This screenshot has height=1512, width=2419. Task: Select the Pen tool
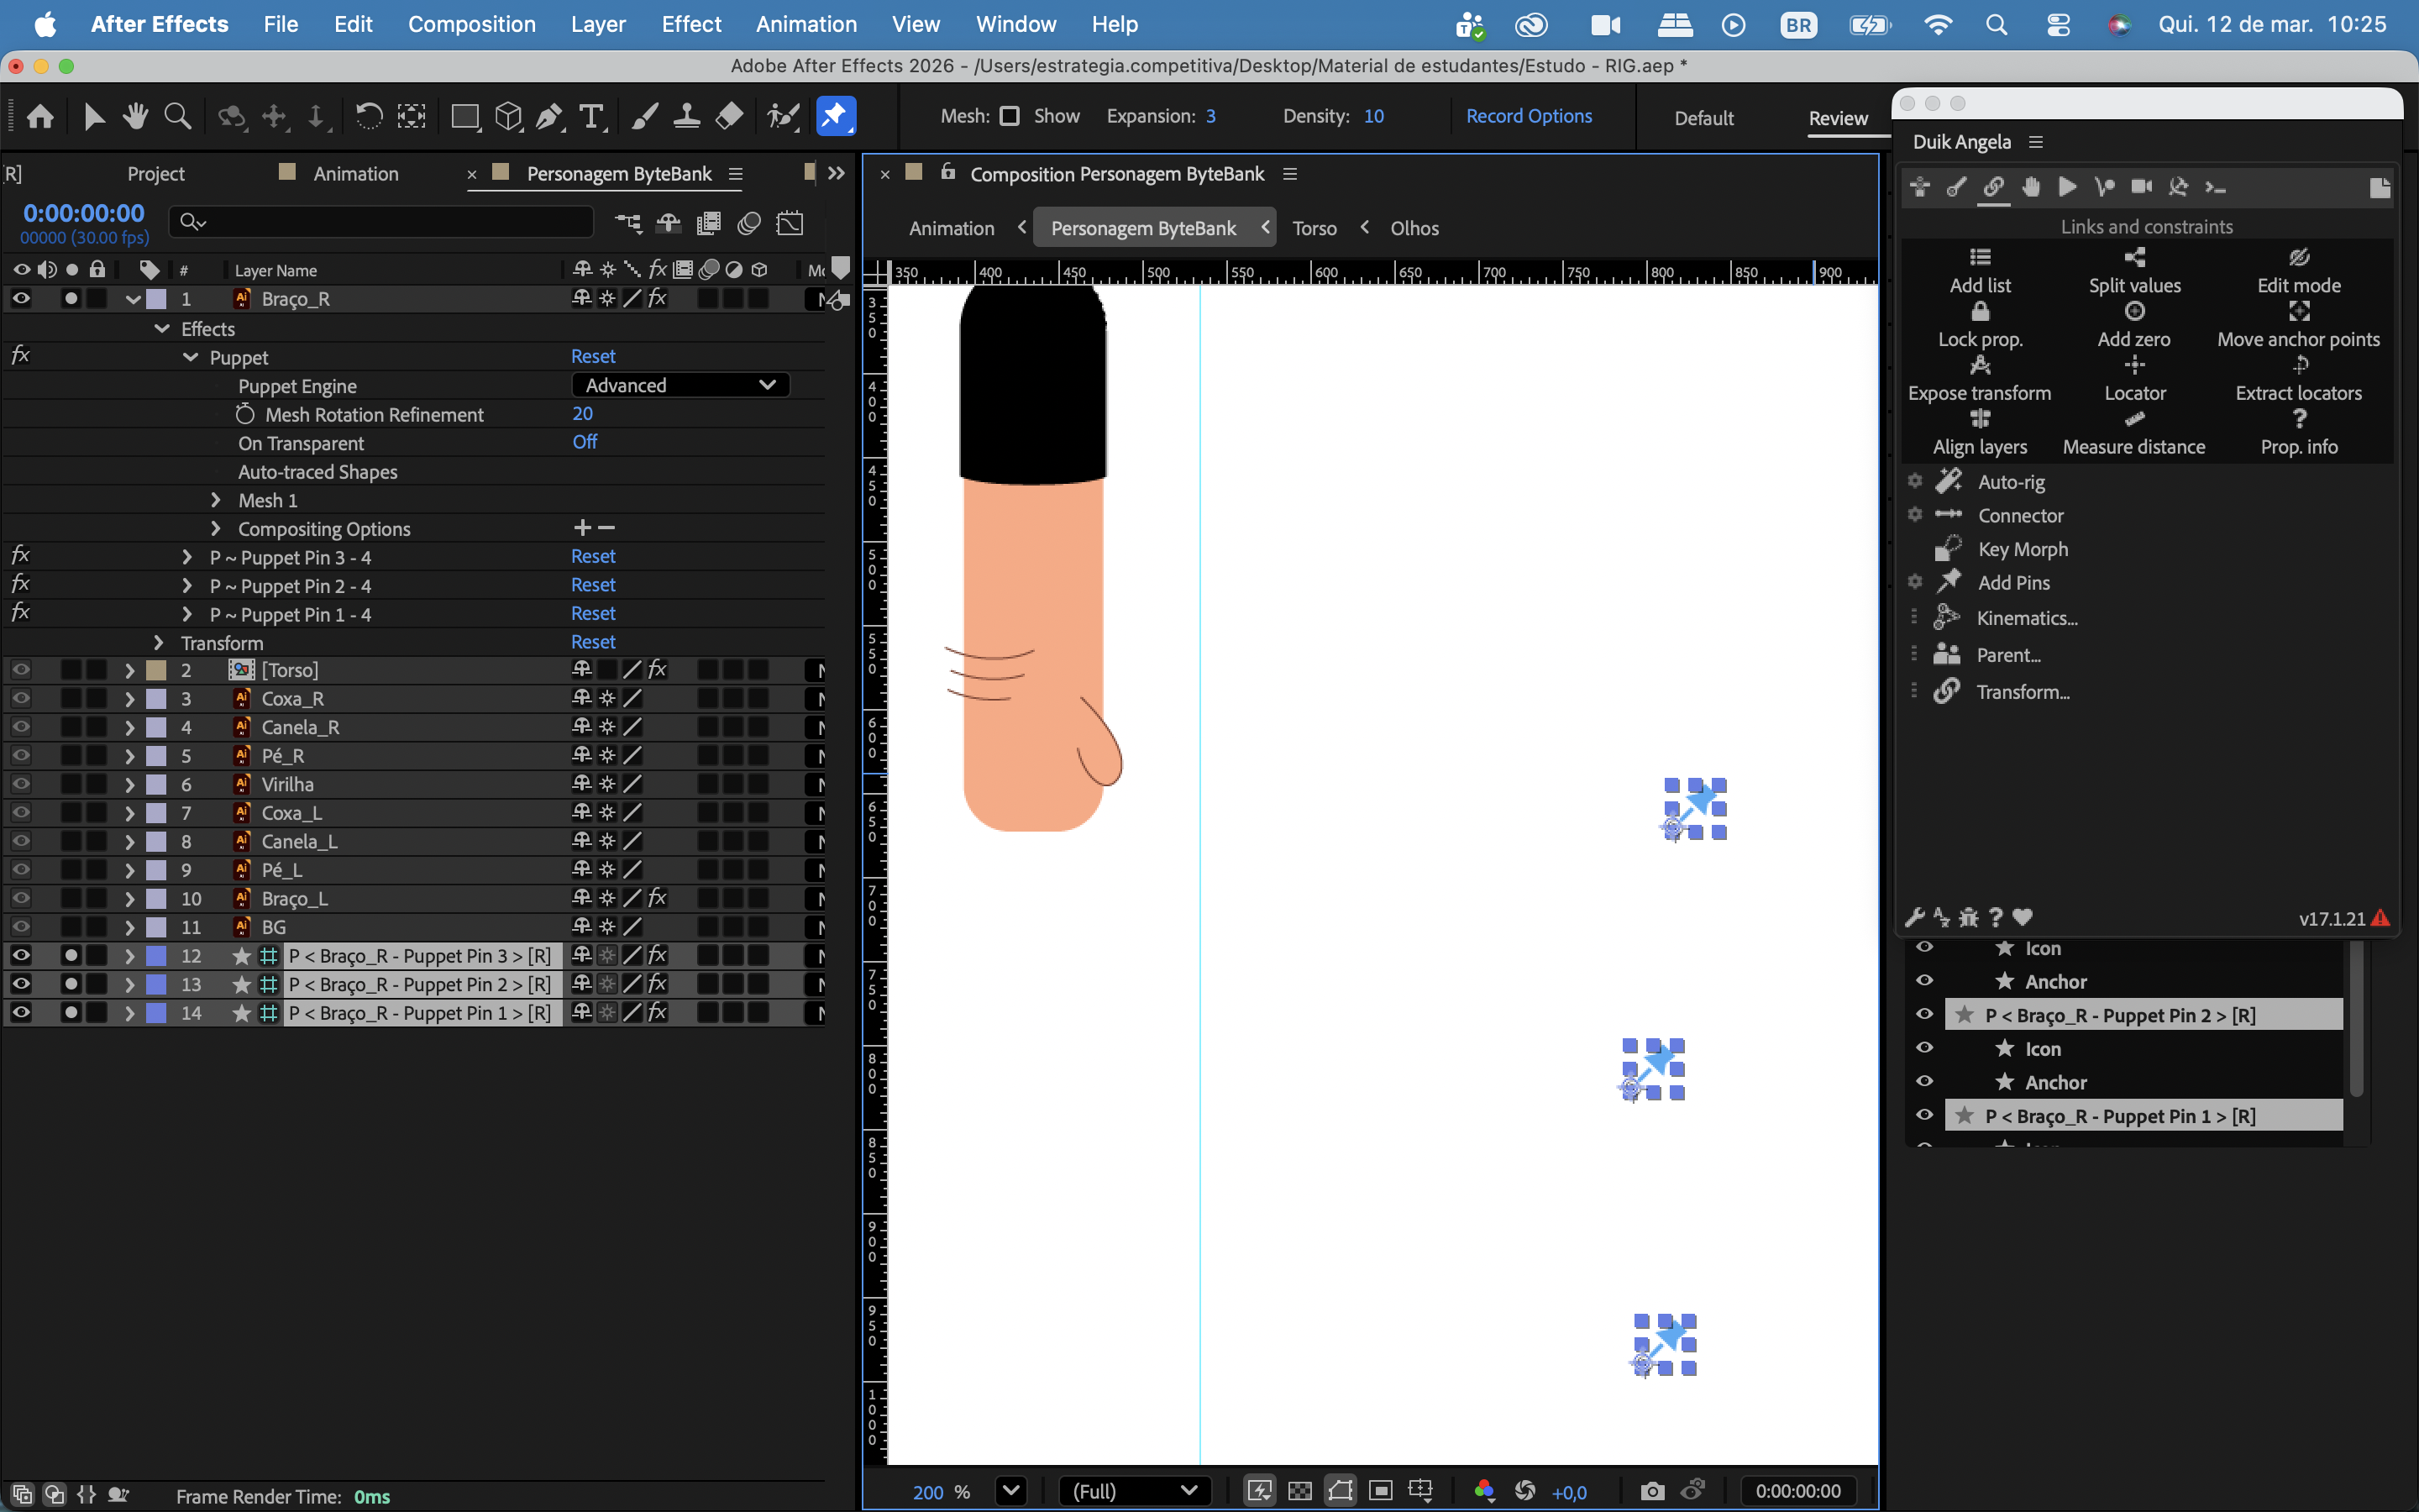(548, 117)
